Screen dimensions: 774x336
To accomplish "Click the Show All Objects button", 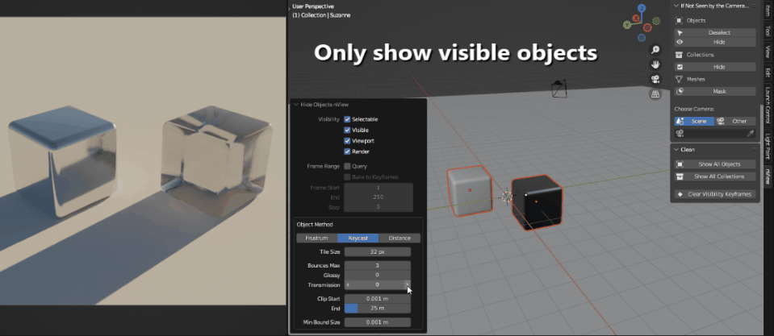I will [714, 164].
